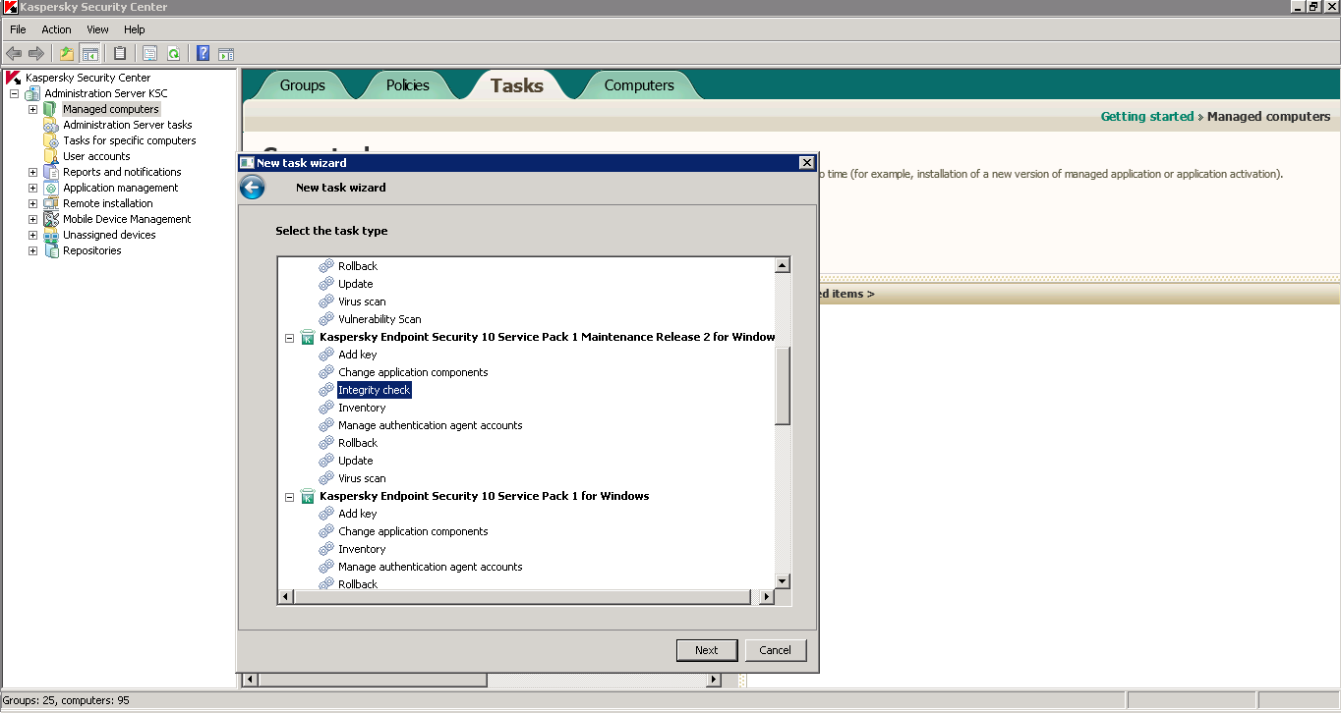Toggle the Show/Hide action pane icon
This screenshot has height=713, width=1341.
click(x=226, y=53)
